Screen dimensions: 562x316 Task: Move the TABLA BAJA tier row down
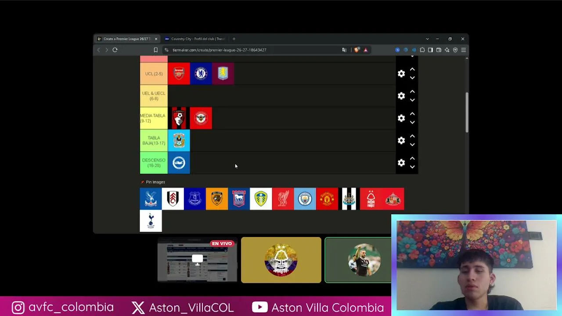tap(412, 145)
